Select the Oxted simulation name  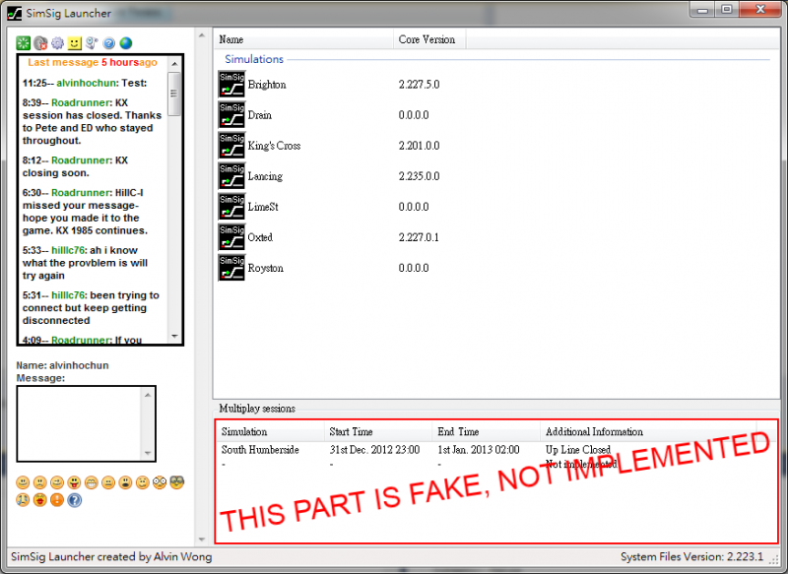260,237
